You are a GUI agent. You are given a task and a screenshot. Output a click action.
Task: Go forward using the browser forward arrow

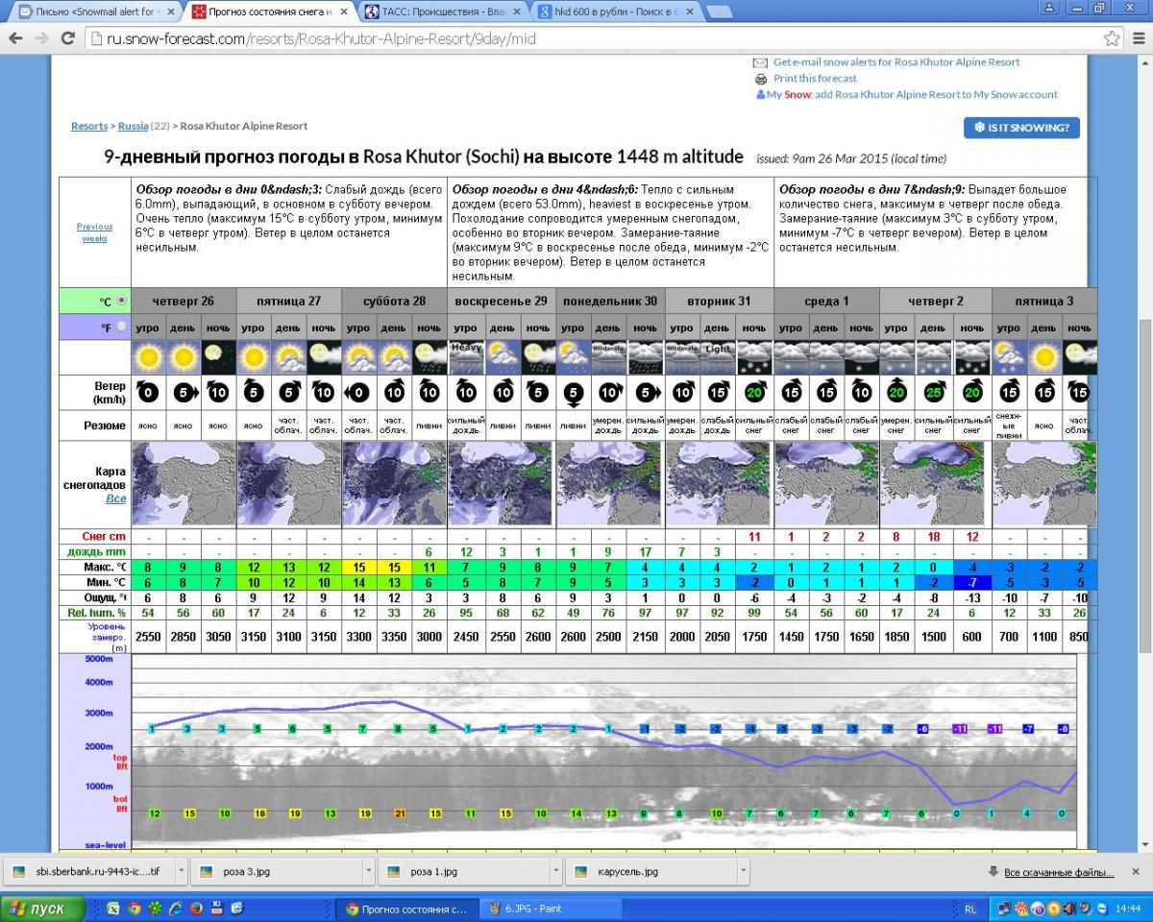41,38
